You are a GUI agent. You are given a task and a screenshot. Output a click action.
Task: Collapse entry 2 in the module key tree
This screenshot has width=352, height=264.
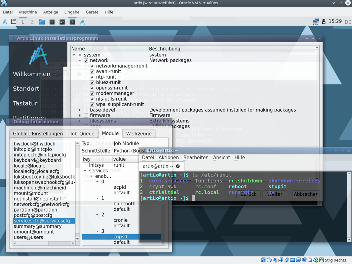coord(98,215)
